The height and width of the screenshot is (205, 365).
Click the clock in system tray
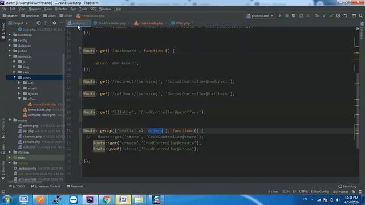tap(351, 200)
